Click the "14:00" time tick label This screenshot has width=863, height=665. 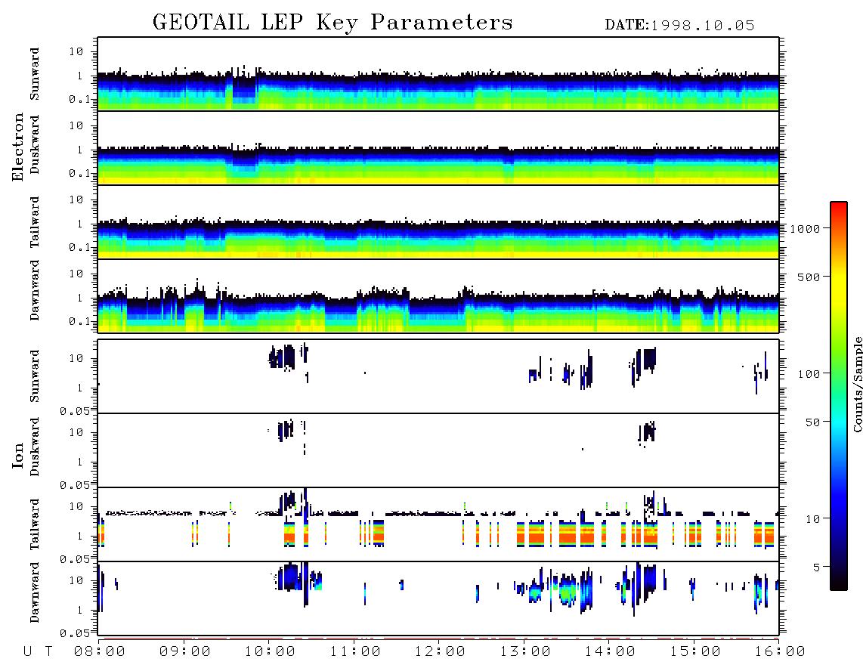pyautogui.click(x=611, y=652)
